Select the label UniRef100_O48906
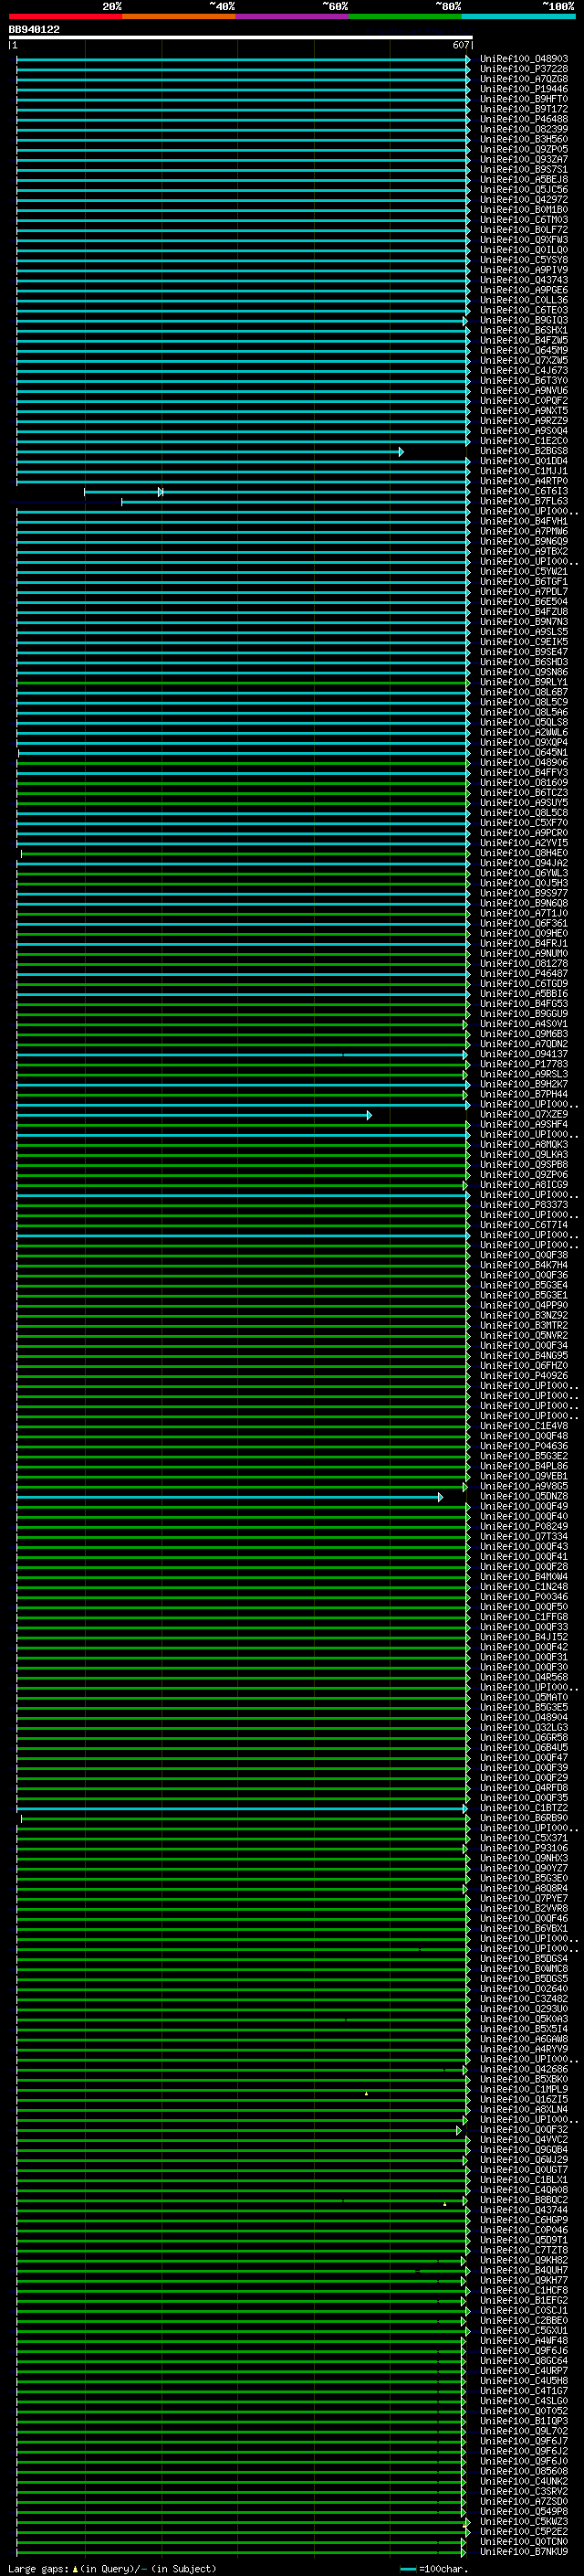This screenshot has height=2576, width=584. pyautogui.click(x=523, y=762)
